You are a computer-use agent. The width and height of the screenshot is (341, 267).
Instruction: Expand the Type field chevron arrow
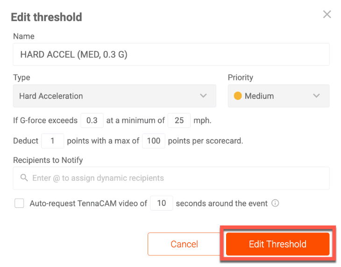pos(203,96)
